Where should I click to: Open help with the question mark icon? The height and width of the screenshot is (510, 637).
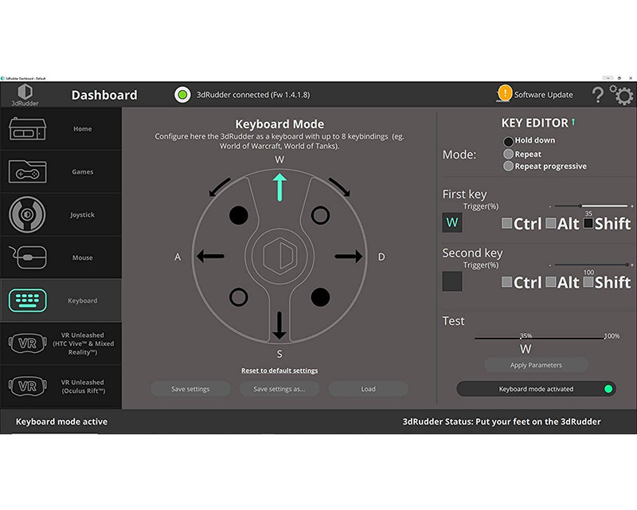[597, 95]
